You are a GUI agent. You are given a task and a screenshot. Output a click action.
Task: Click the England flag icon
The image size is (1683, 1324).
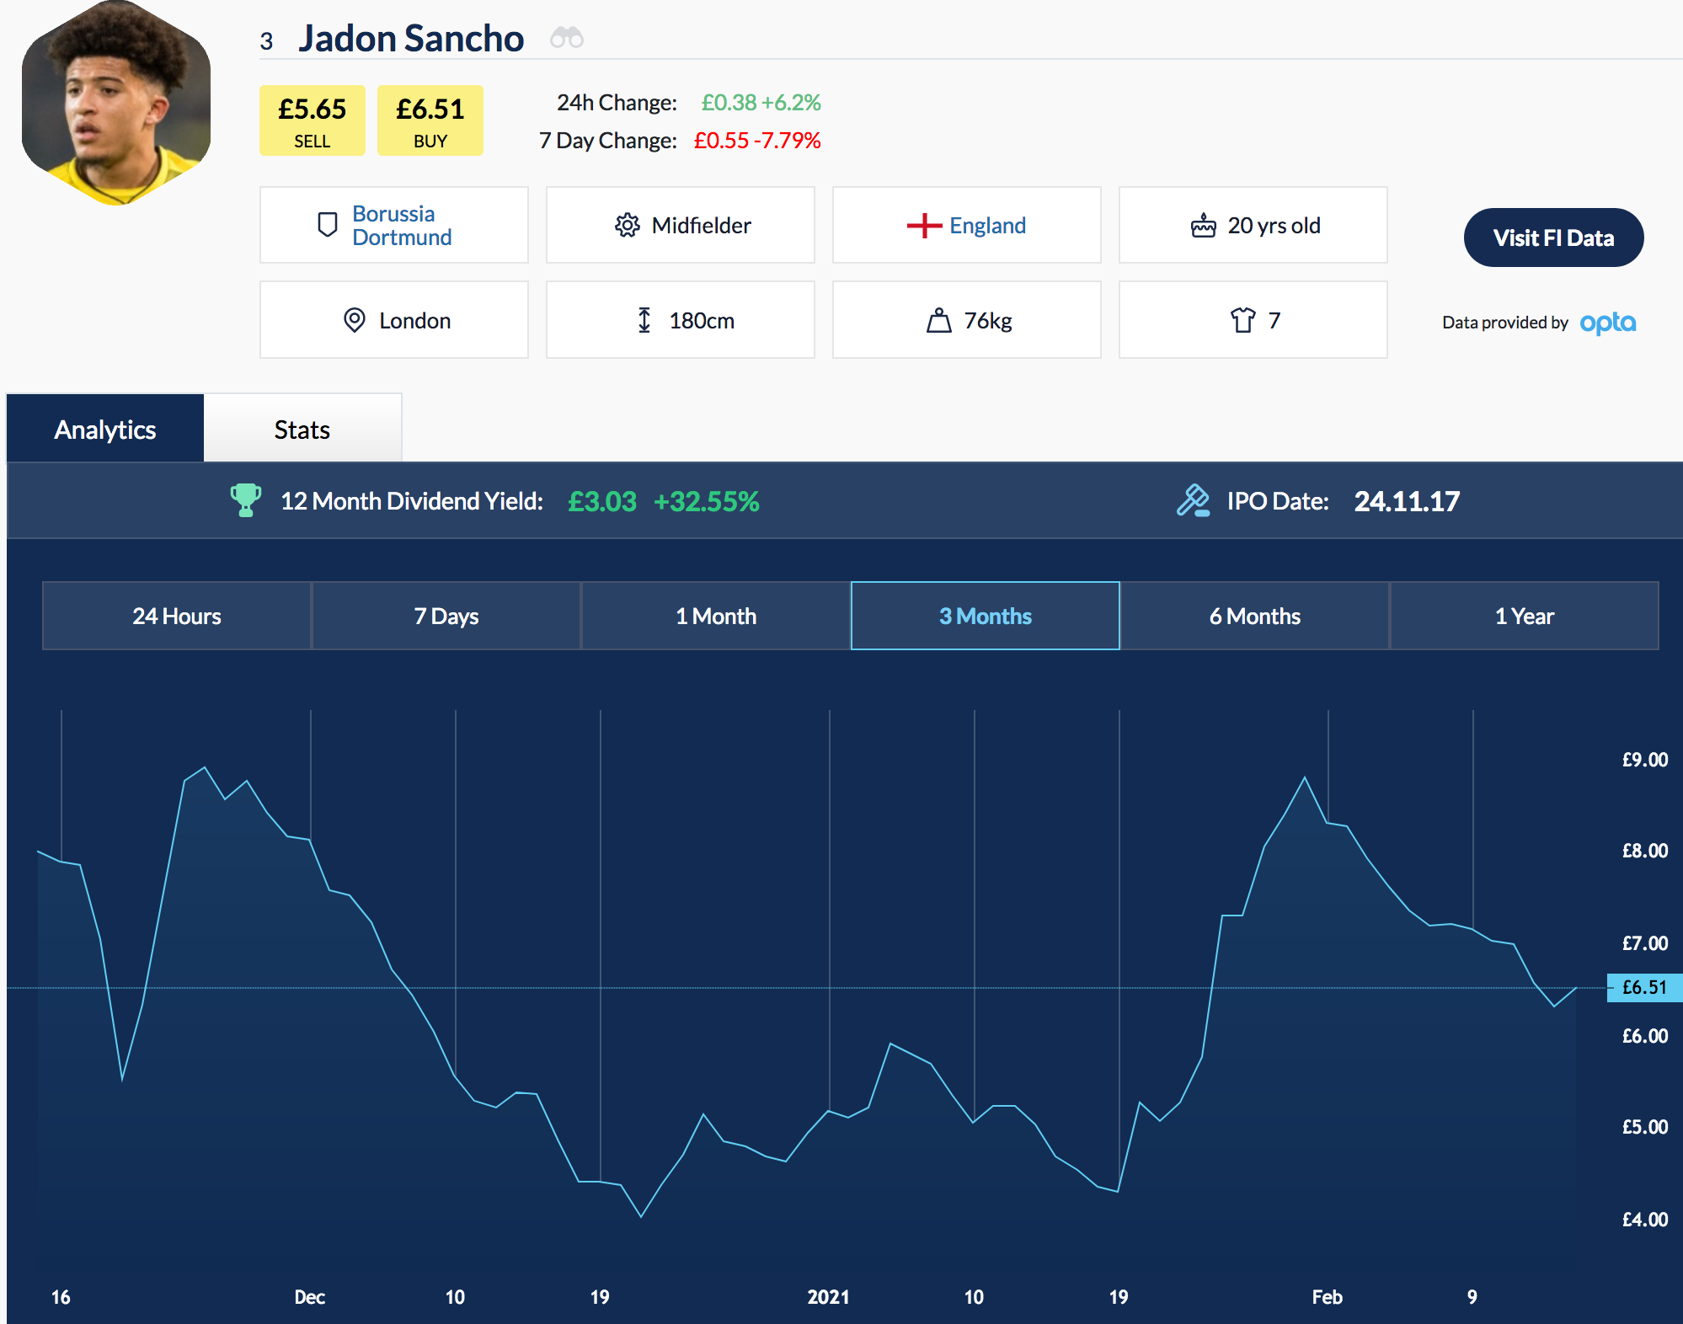coord(924,225)
